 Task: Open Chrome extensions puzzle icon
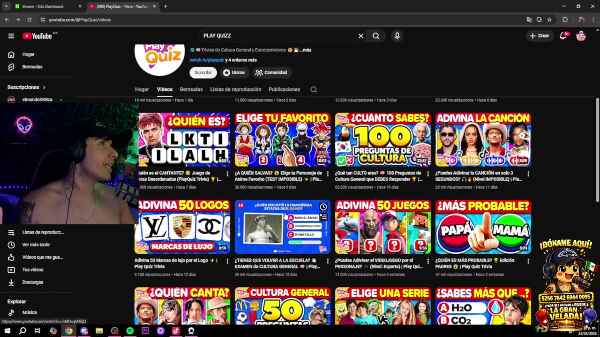(x=565, y=20)
